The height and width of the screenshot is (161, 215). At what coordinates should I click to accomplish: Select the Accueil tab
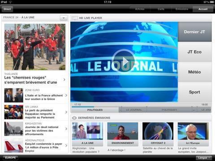(203, 9)
